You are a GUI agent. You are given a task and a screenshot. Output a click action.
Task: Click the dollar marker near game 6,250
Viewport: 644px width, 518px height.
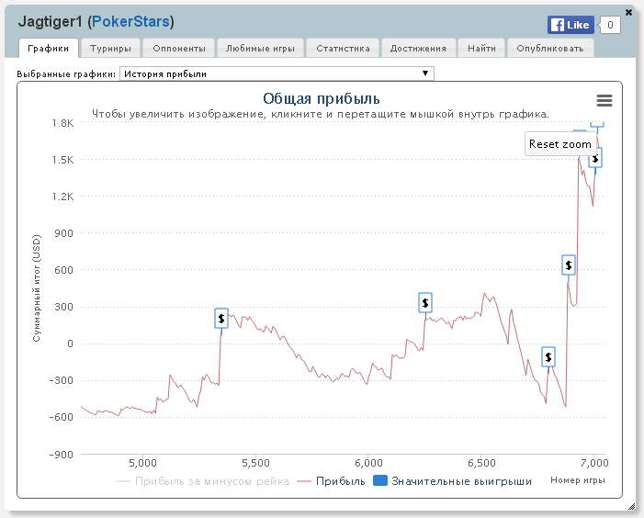[425, 303]
